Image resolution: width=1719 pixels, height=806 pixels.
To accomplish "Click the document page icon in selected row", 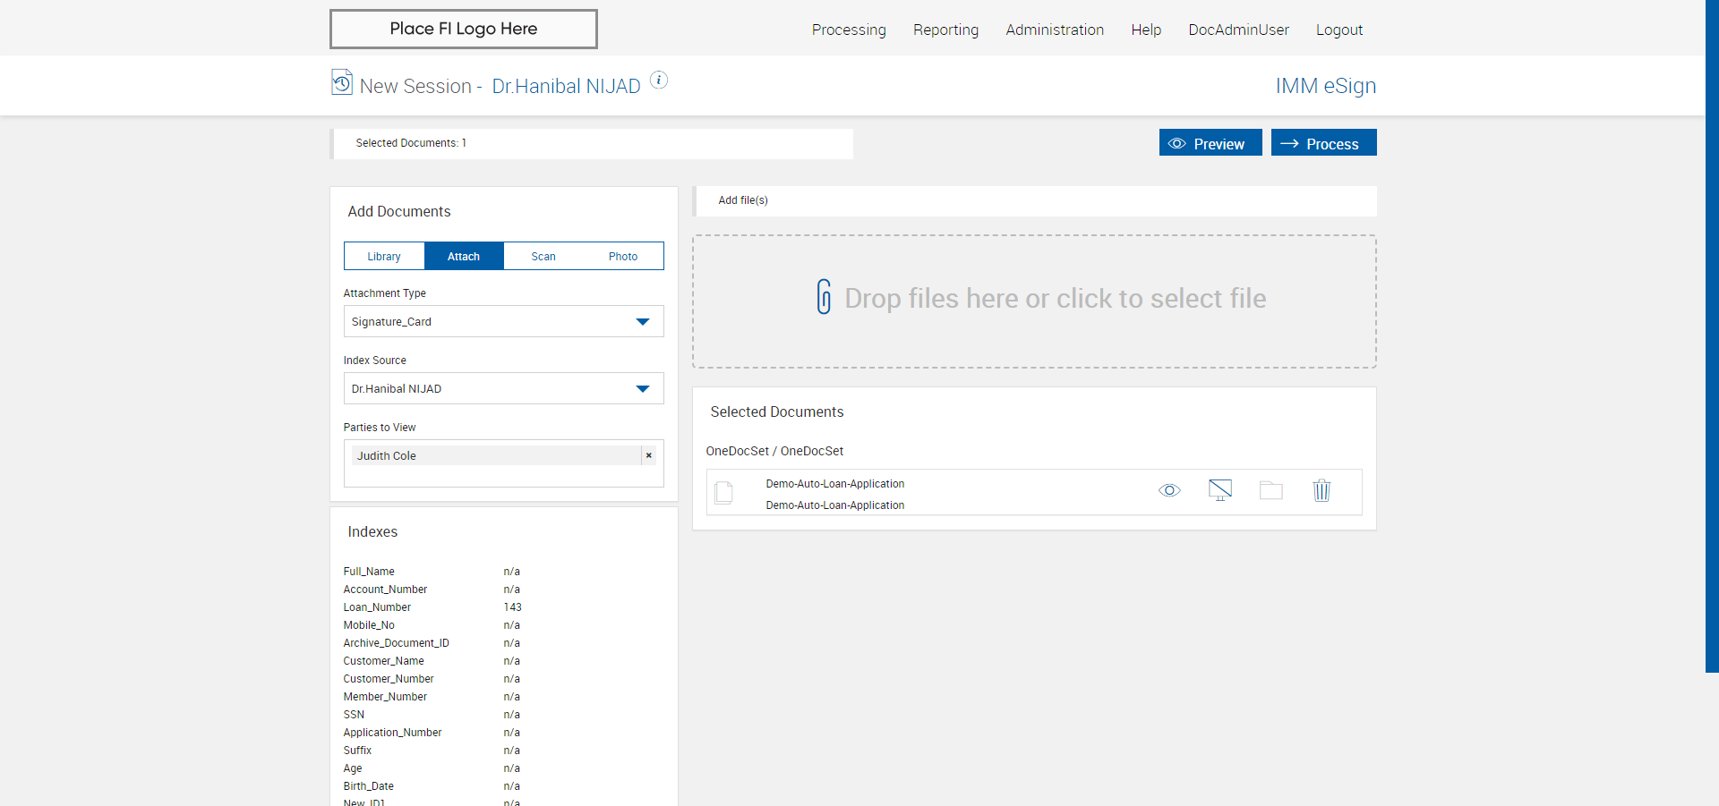I will click(x=724, y=493).
